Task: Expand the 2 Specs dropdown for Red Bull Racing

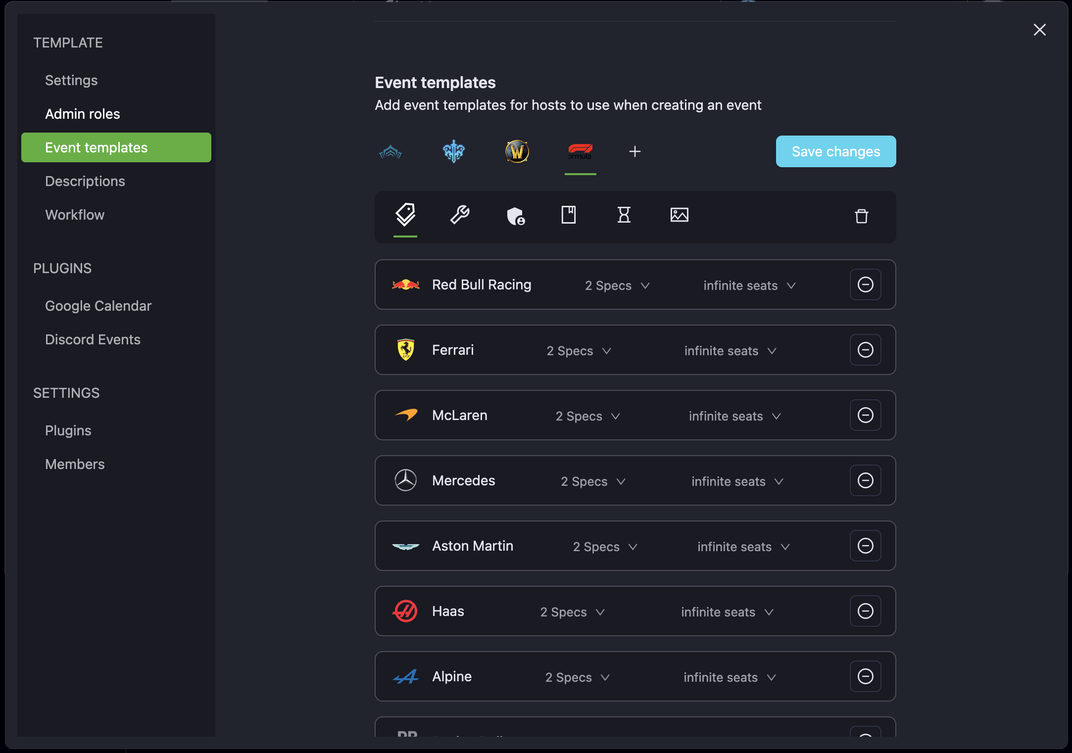Action: [x=617, y=285]
